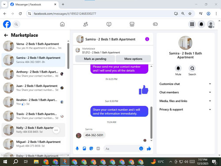Click Samira's phone number message 484-362-5691
Viewport: 221px width, 166px height.
pos(94,135)
